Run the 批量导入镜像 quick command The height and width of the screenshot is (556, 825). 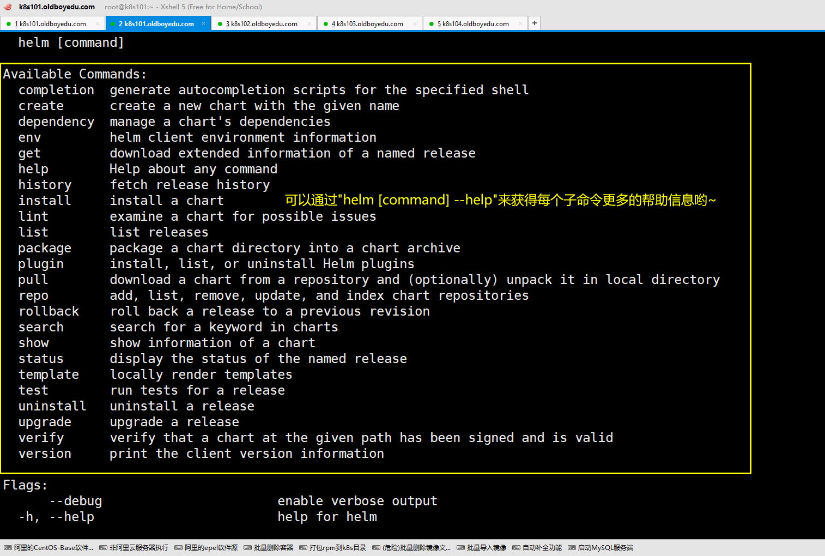click(482, 548)
